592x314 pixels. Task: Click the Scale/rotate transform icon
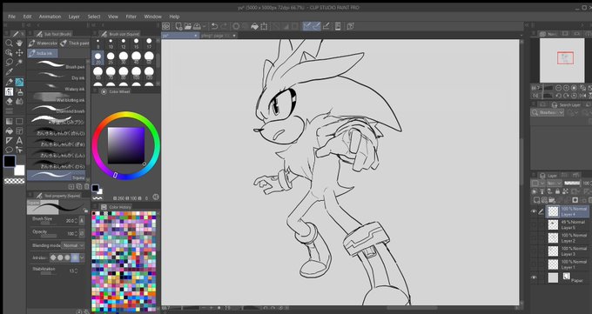[265, 26]
